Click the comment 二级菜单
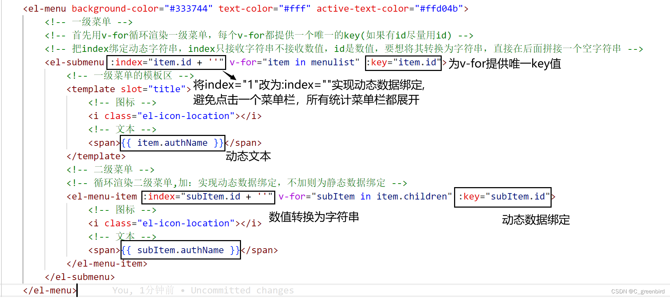This screenshot has height=298, width=670. pos(110,169)
